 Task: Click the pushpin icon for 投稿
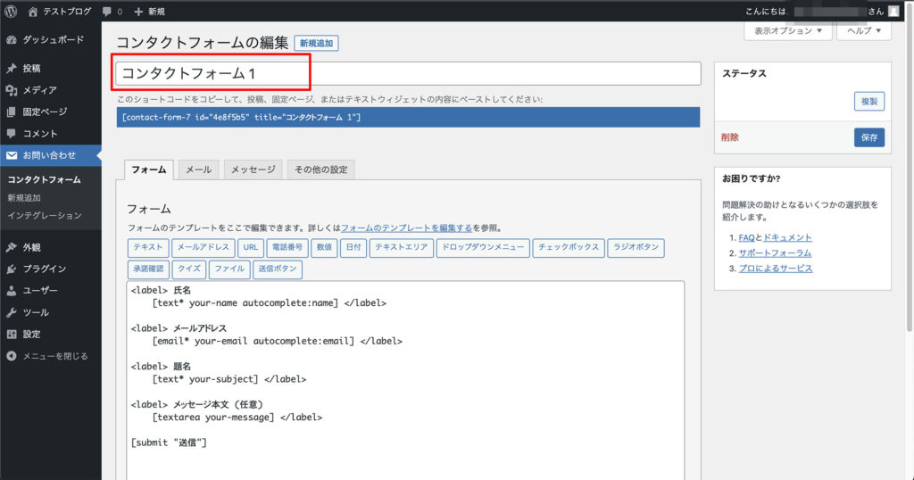(x=11, y=68)
